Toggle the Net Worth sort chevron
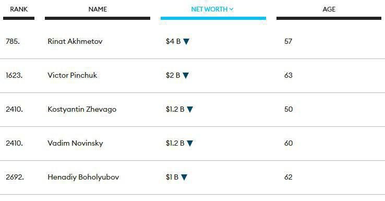The width and height of the screenshot is (385, 201). pyautogui.click(x=231, y=9)
